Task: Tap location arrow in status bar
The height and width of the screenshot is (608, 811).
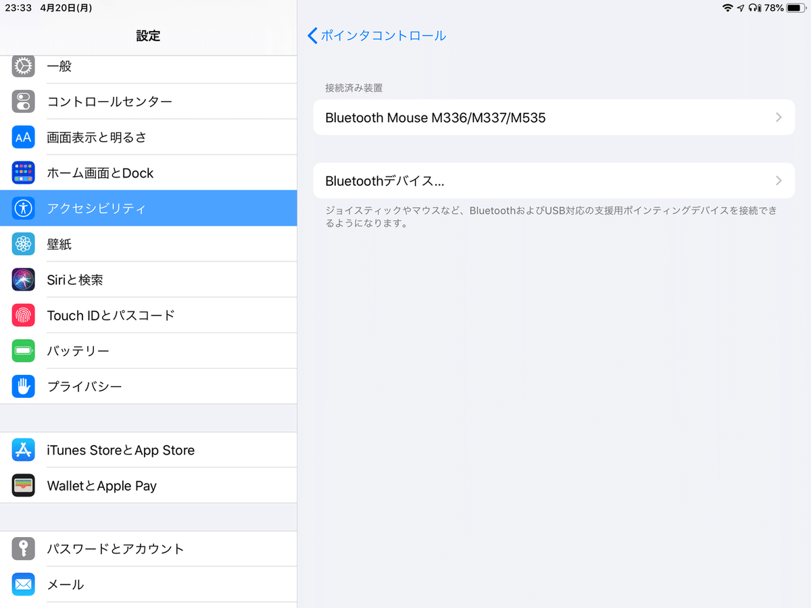Action: (741, 8)
